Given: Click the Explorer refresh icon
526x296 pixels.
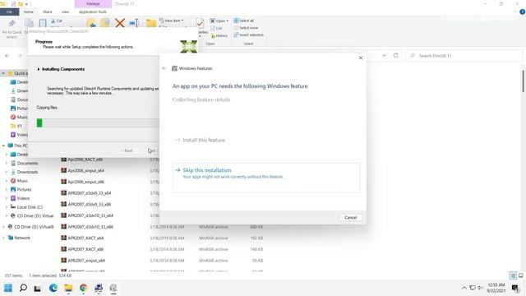Looking at the screenshot, I should [x=396, y=55].
